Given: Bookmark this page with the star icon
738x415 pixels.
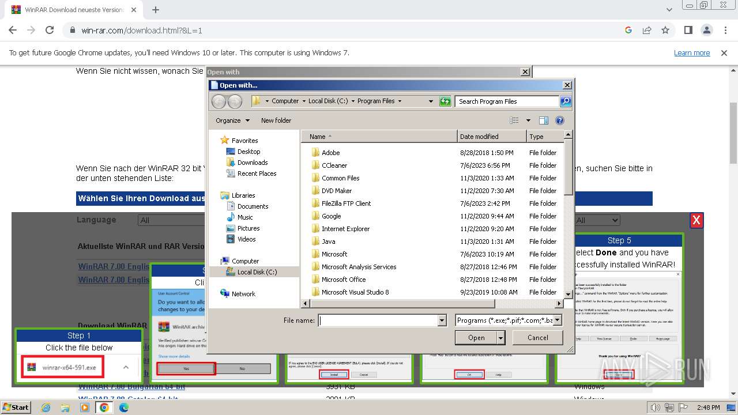Looking at the screenshot, I should [665, 31].
